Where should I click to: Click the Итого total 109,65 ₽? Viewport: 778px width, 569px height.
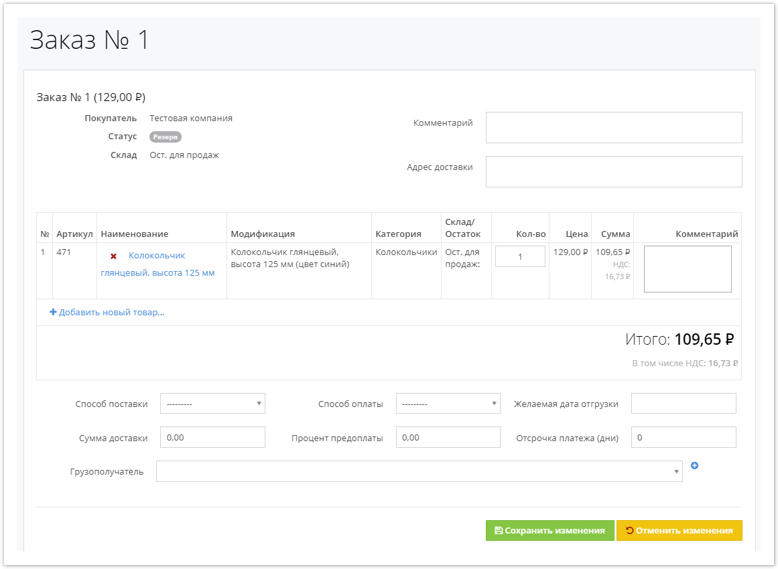[704, 339]
